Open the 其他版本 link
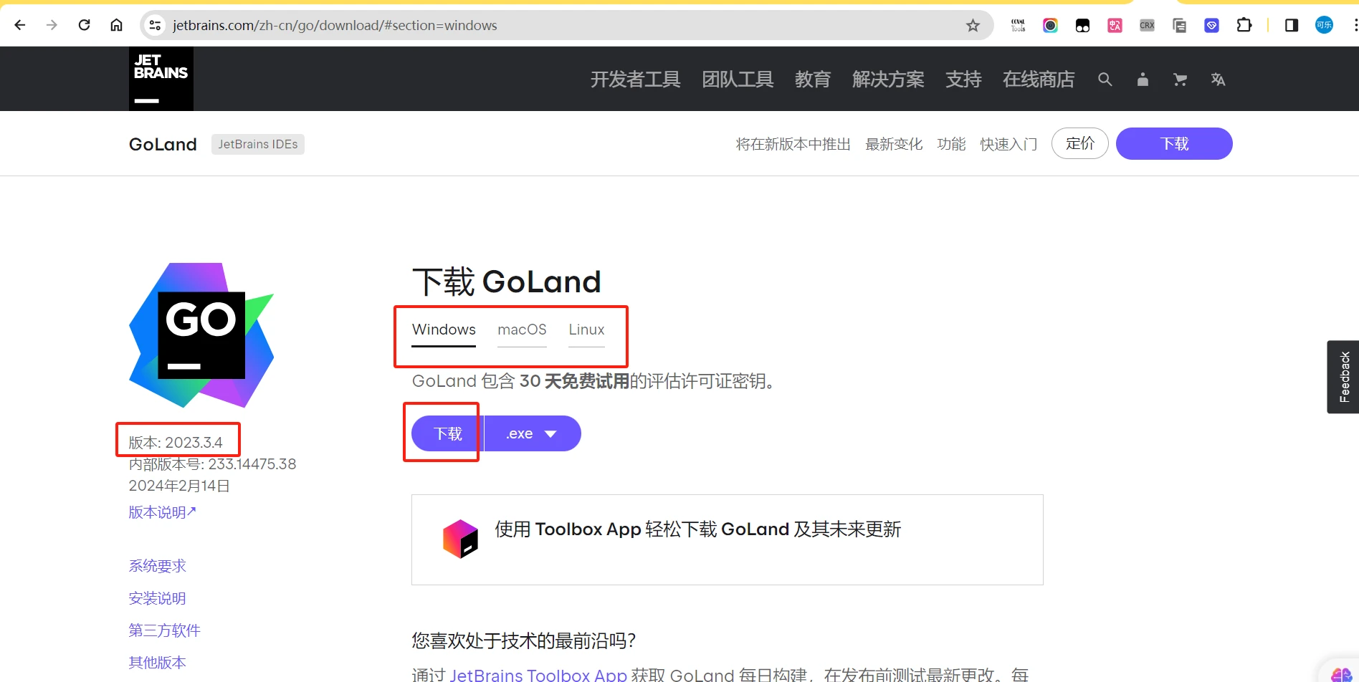 [158, 663]
